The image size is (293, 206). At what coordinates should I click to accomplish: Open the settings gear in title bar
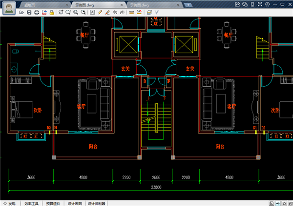coord(267,4)
